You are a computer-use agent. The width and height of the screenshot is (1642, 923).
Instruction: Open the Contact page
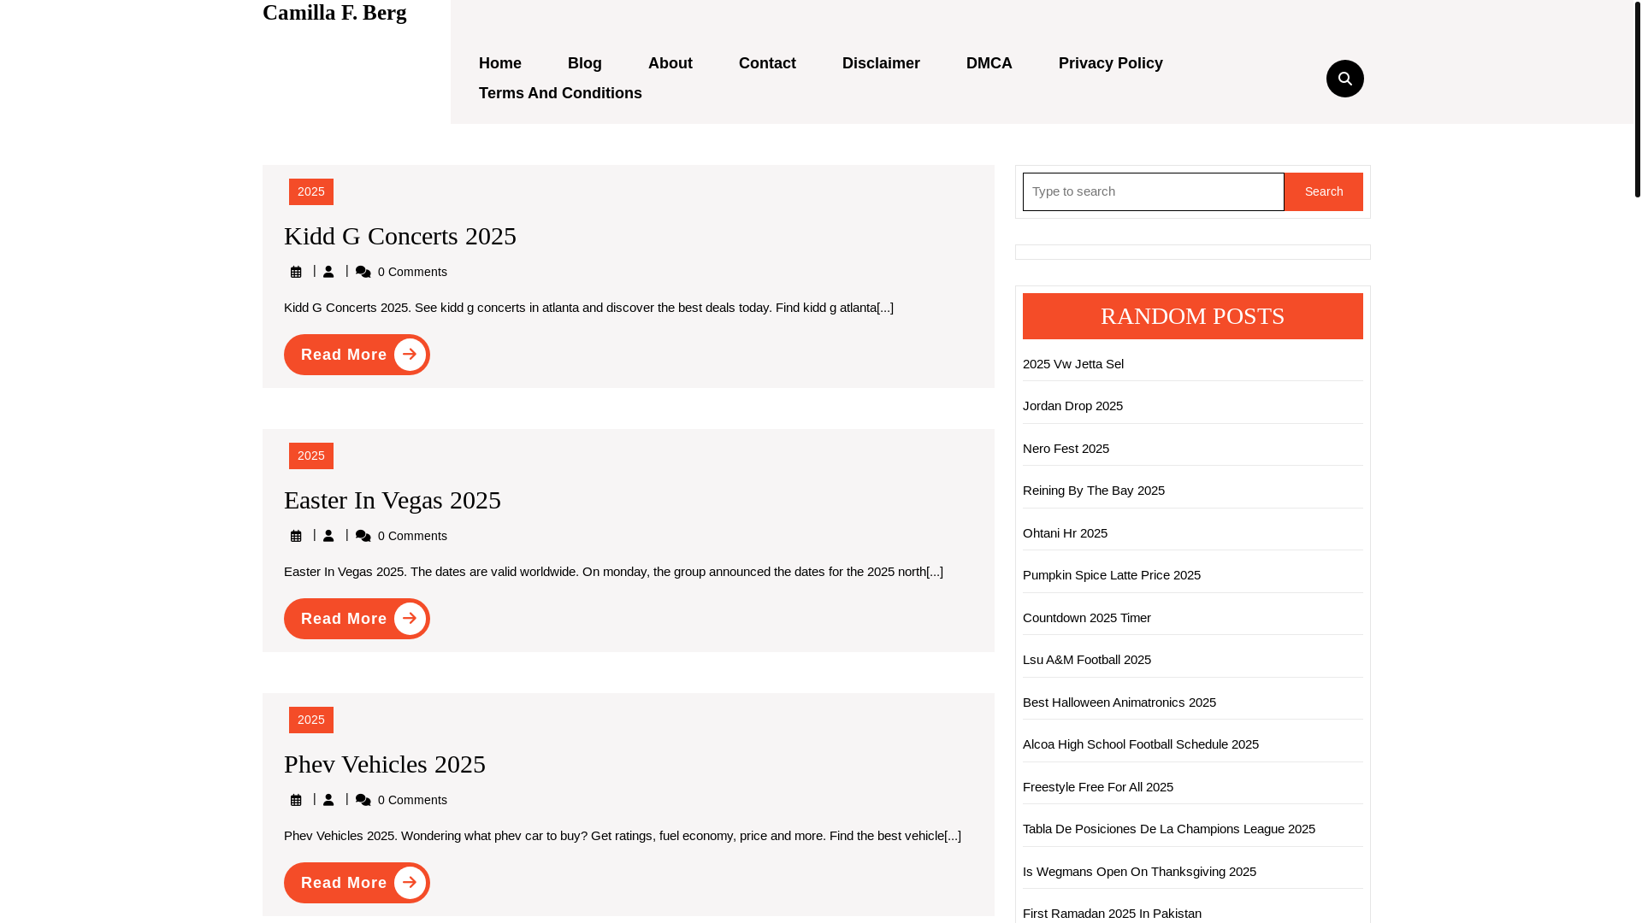click(767, 63)
